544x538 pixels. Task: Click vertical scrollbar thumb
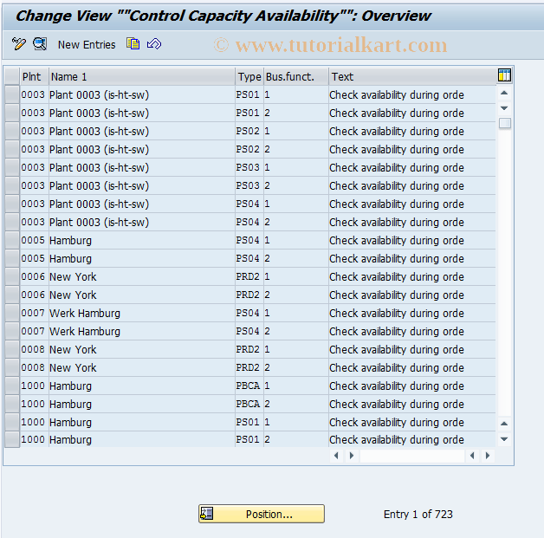tap(505, 123)
